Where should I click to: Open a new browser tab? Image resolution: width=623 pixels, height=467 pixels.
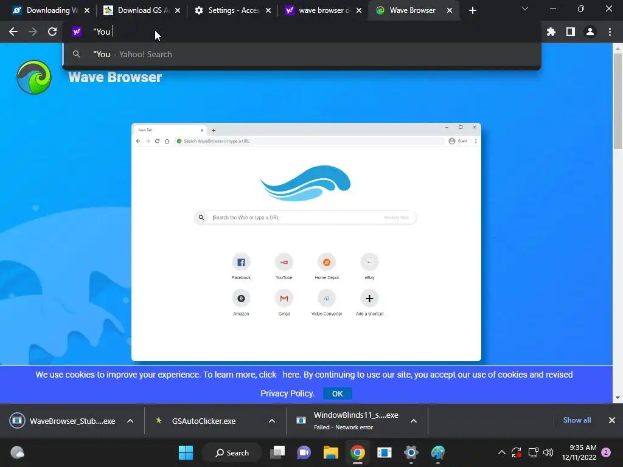click(472, 10)
